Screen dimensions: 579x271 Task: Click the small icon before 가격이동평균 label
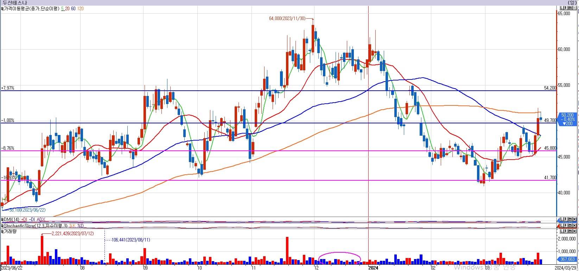pos(2,8)
